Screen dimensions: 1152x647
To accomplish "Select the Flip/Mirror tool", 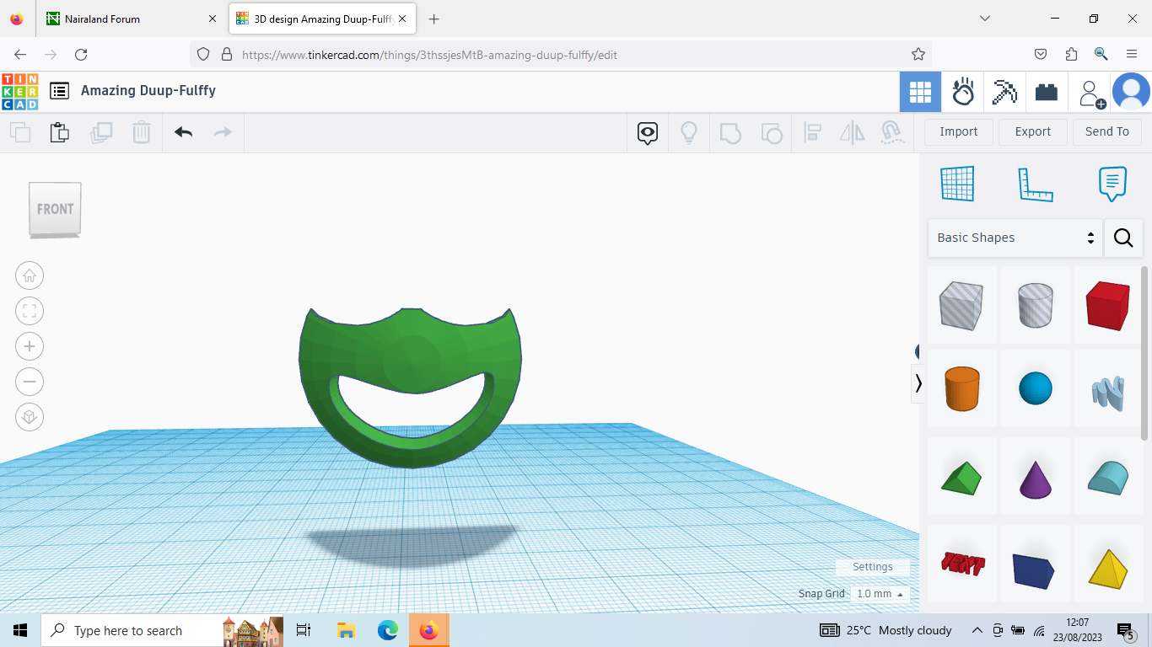I will [852, 132].
